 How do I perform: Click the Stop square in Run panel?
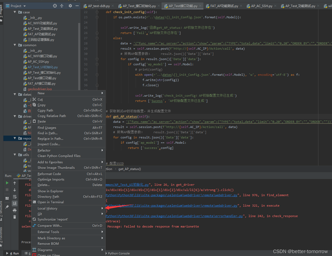(x=7, y=190)
